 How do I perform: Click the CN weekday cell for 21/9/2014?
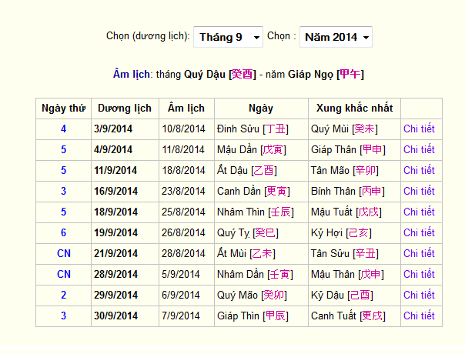(63, 254)
